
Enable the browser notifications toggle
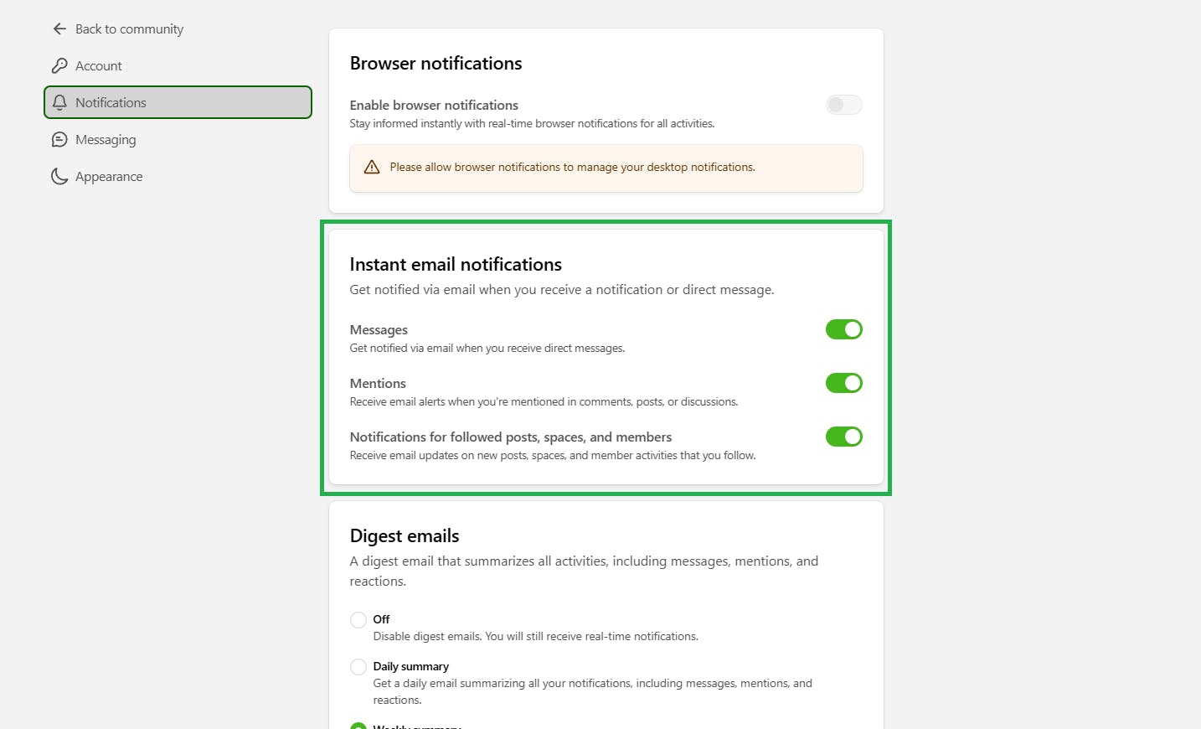point(843,105)
